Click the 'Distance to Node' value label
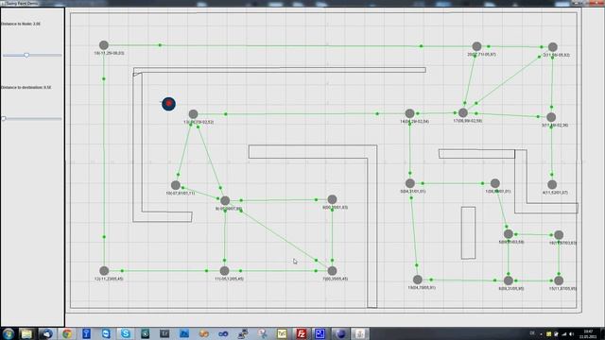605x340 pixels. pos(21,24)
